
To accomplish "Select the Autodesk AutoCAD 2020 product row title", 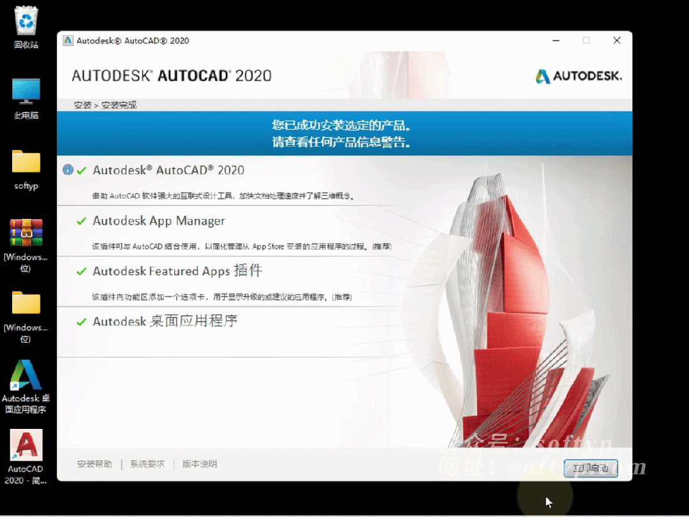I will click(168, 170).
